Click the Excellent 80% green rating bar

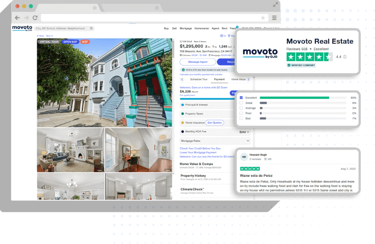coord(294,98)
